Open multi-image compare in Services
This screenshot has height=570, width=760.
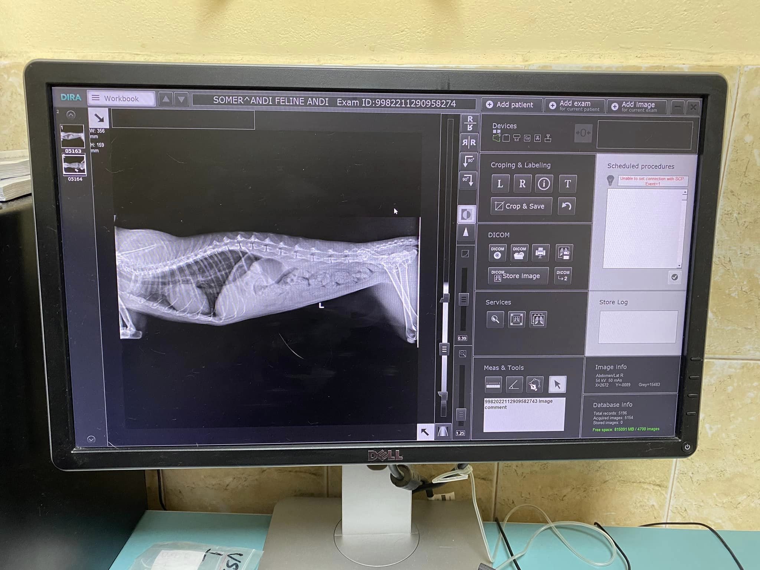[x=538, y=320]
